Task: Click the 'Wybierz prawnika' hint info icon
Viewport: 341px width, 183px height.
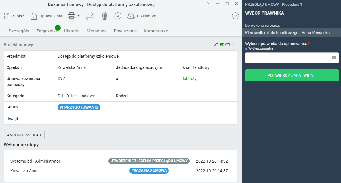Action: click(x=246, y=49)
